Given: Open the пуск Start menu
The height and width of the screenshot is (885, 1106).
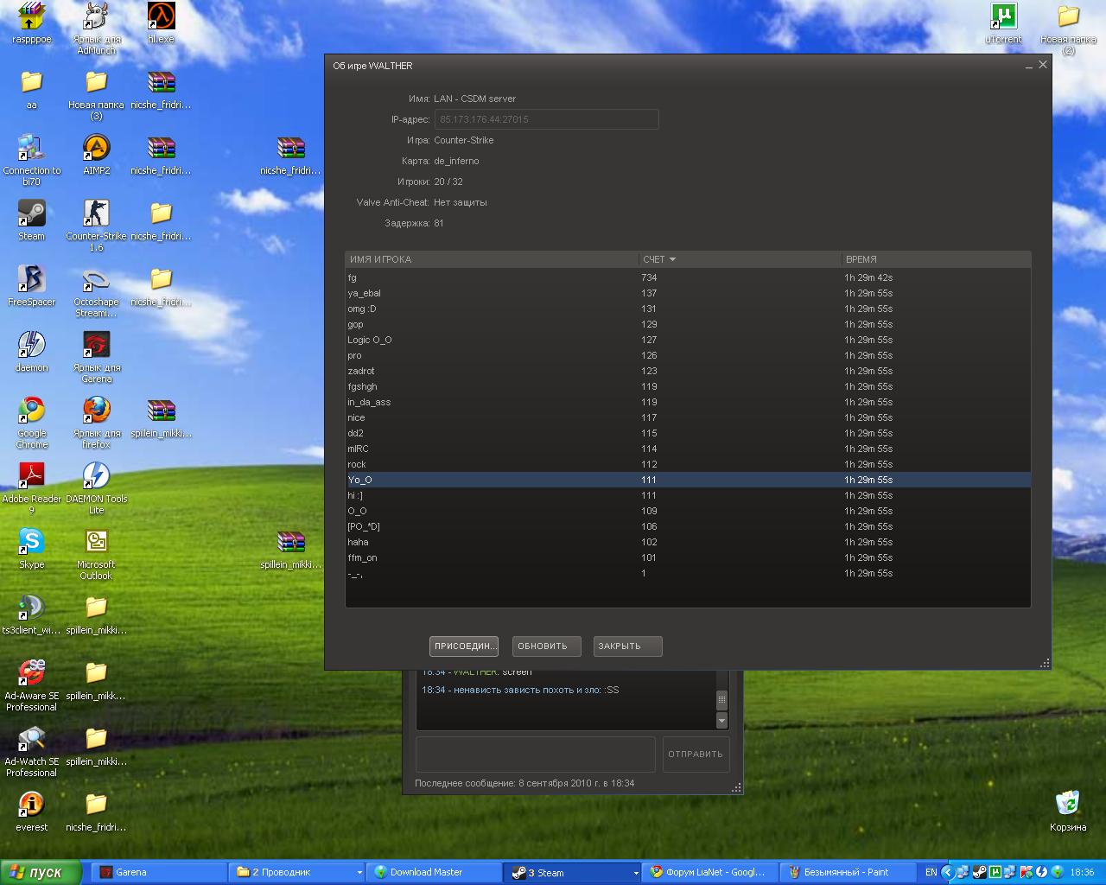Looking at the screenshot, I should [x=41, y=873].
